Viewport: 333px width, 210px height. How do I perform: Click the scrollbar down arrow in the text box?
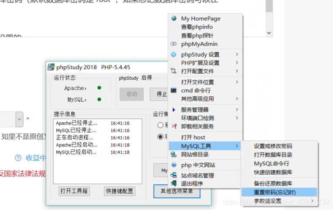[x=269, y=33]
